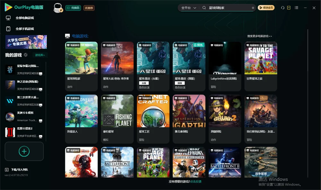Click the 限免 badge on 星球重启 国服
The image size is (321, 190).
click(x=198, y=45)
